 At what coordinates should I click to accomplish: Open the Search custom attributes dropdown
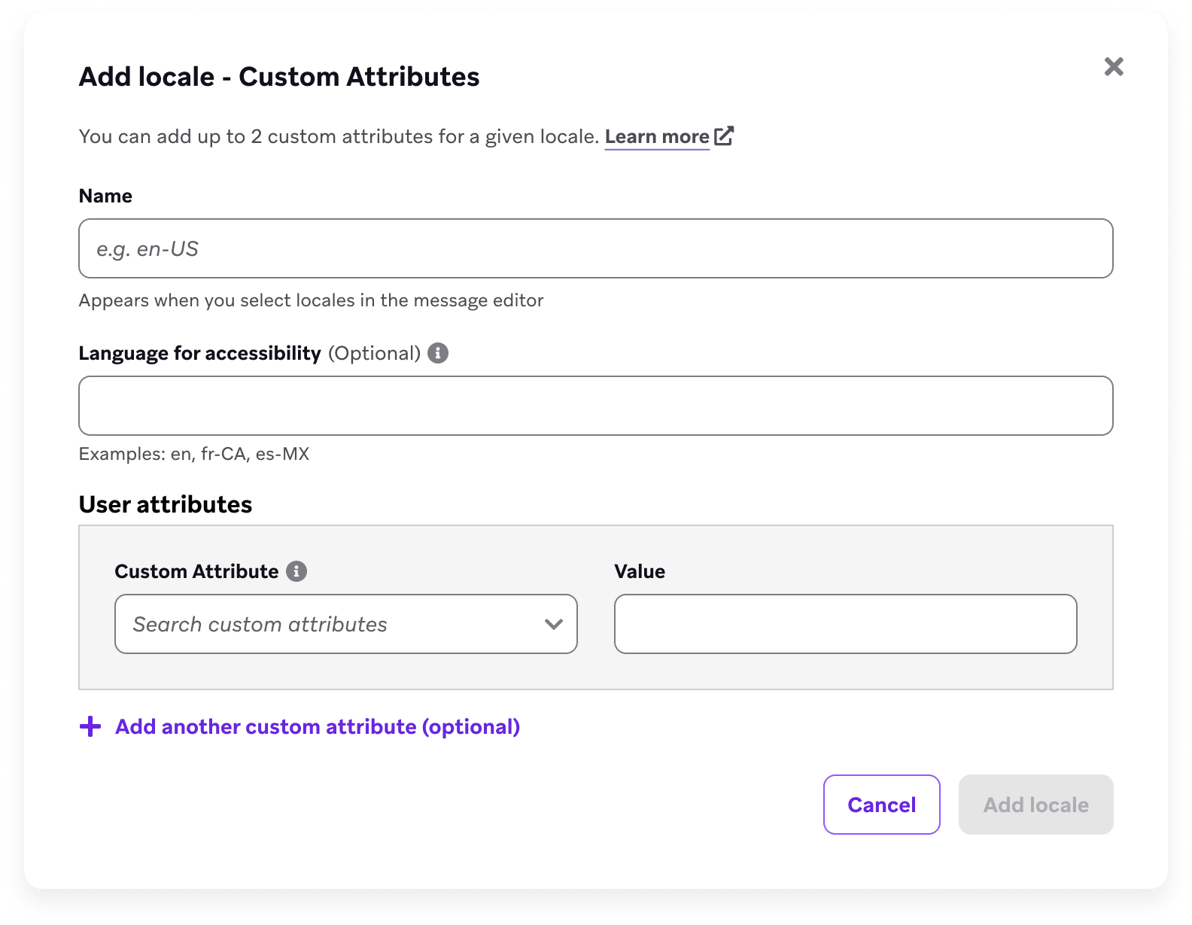346,624
